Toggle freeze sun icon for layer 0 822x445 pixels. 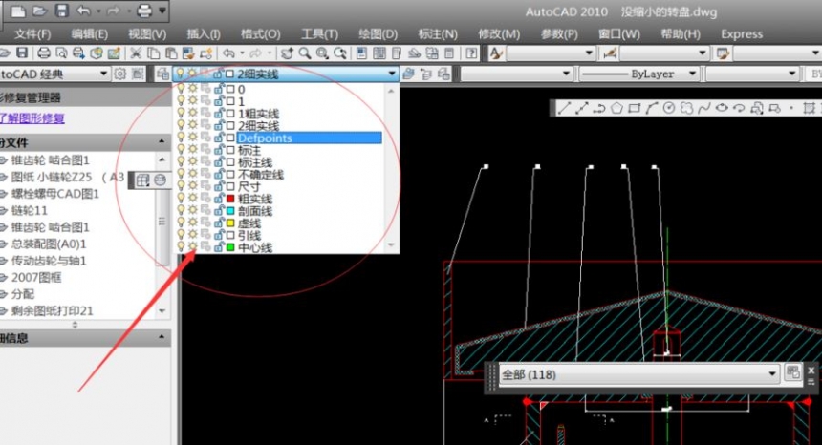(192, 89)
